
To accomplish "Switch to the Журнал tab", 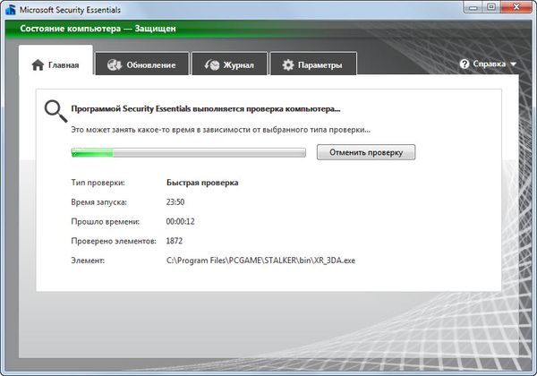I will (229, 64).
